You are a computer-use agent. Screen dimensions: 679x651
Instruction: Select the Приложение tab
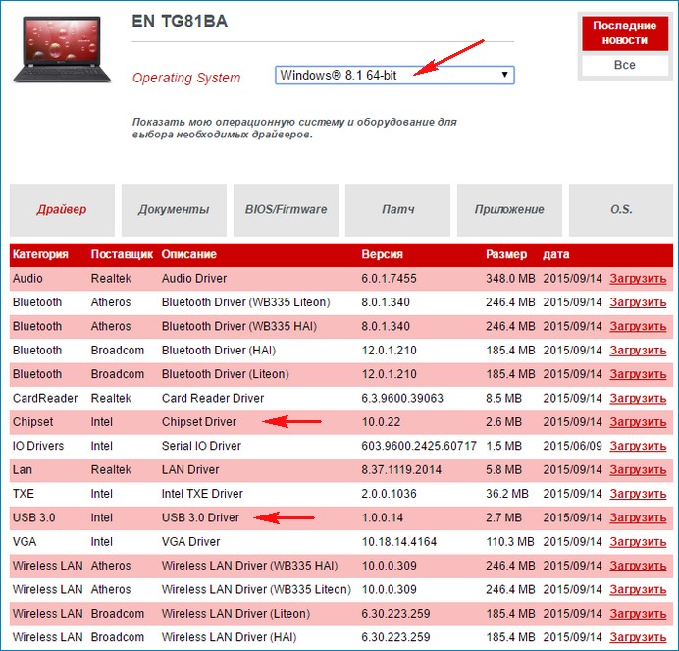pyautogui.click(x=509, y=209)
